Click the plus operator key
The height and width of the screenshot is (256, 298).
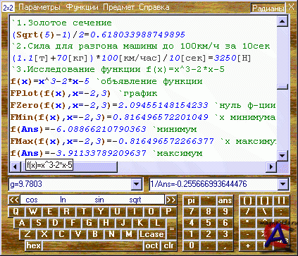click(x=247, y=245)
